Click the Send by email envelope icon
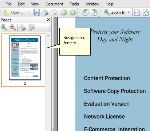Image resolution: width=150 pixels, height=131 pixels. [54, 12]
